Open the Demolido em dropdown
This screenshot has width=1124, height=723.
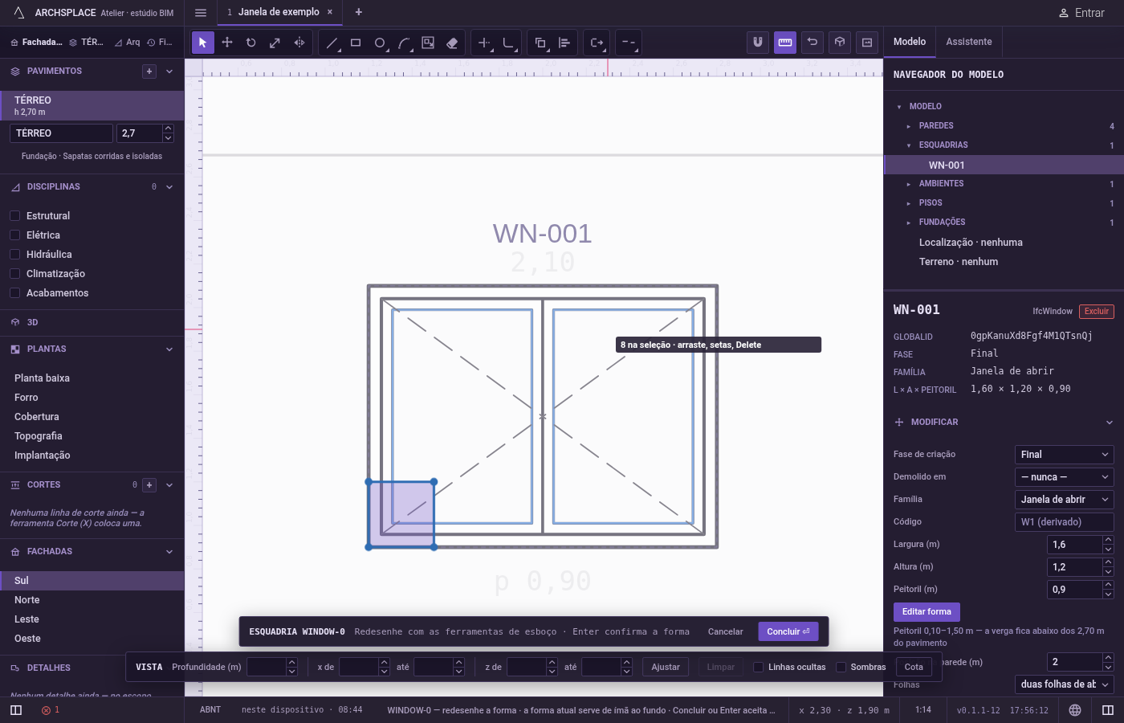[x=1064, y=477]
